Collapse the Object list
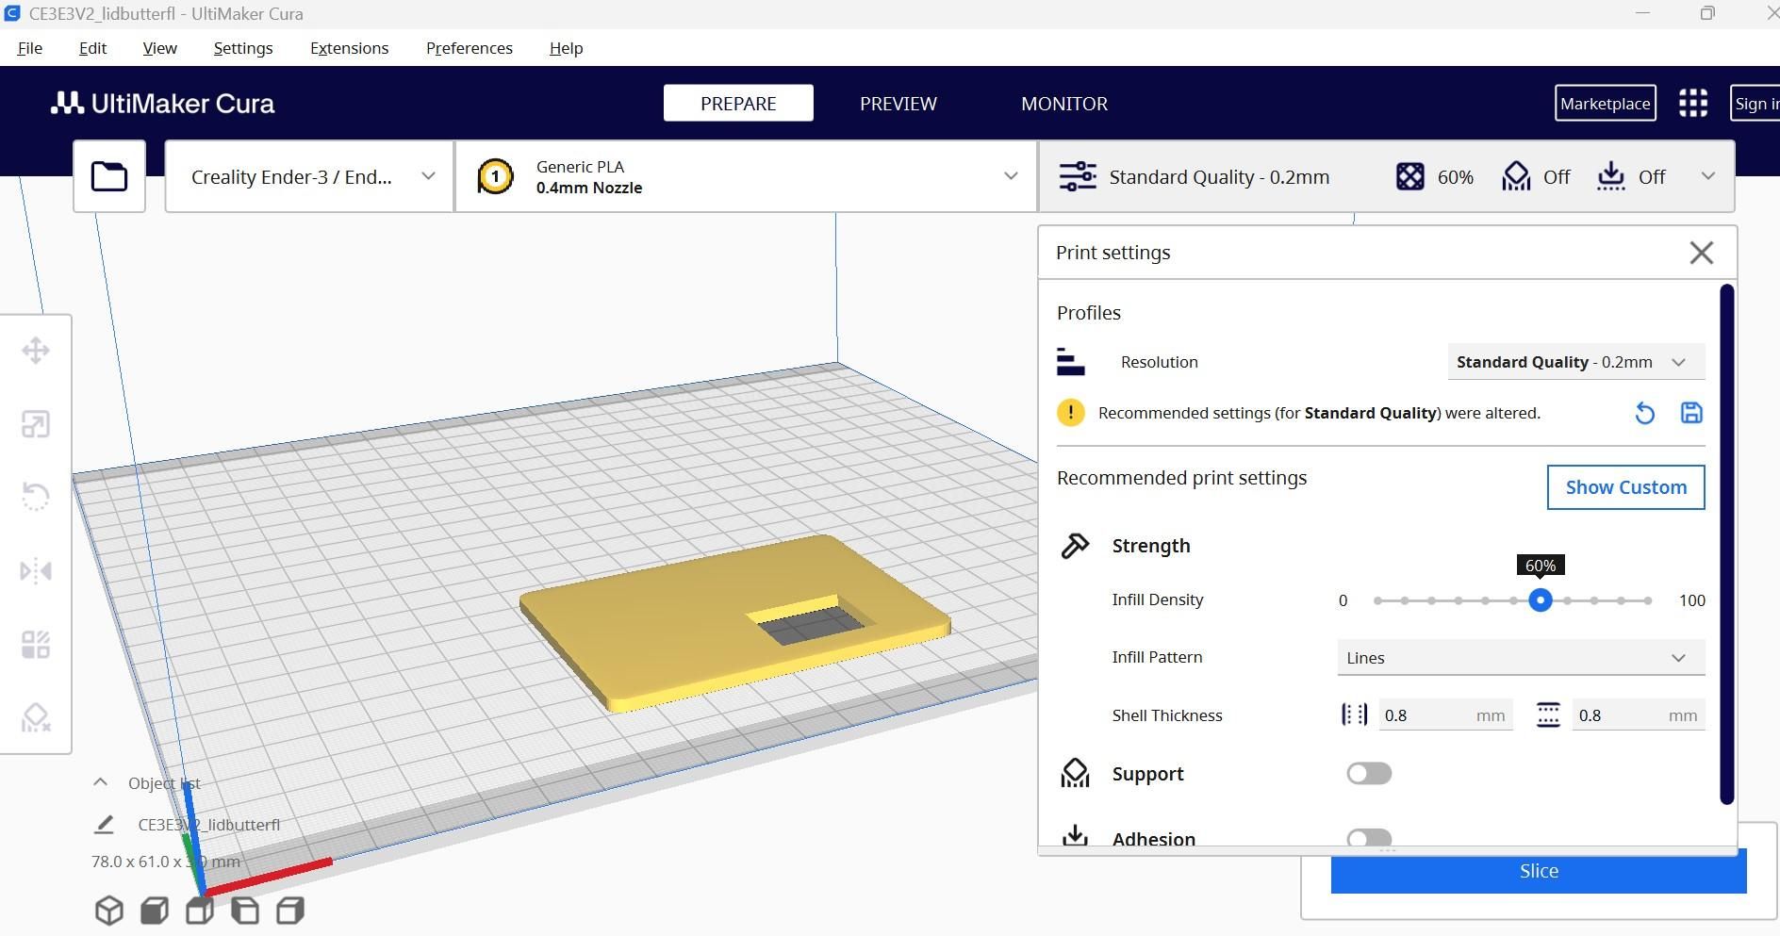Viewport: 1780px width, 936px height. pos(100,782)
